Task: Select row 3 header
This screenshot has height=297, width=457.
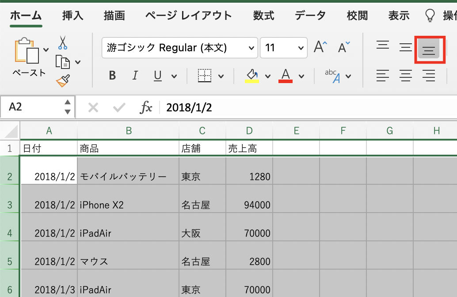Action: pyautogui.click(x=10, y=205)
